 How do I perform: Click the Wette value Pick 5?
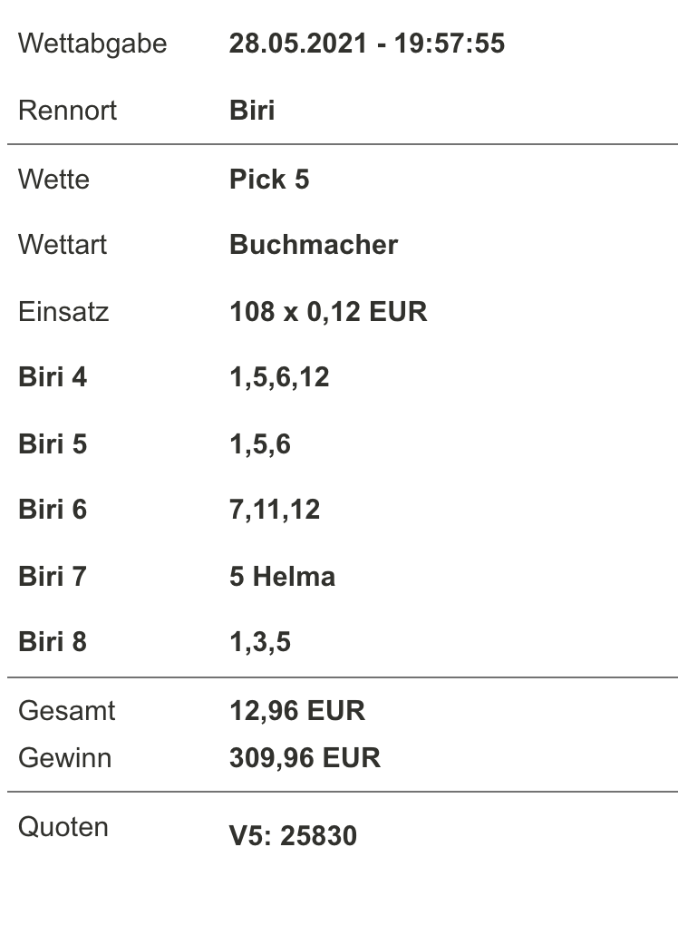tap(269, 180)
